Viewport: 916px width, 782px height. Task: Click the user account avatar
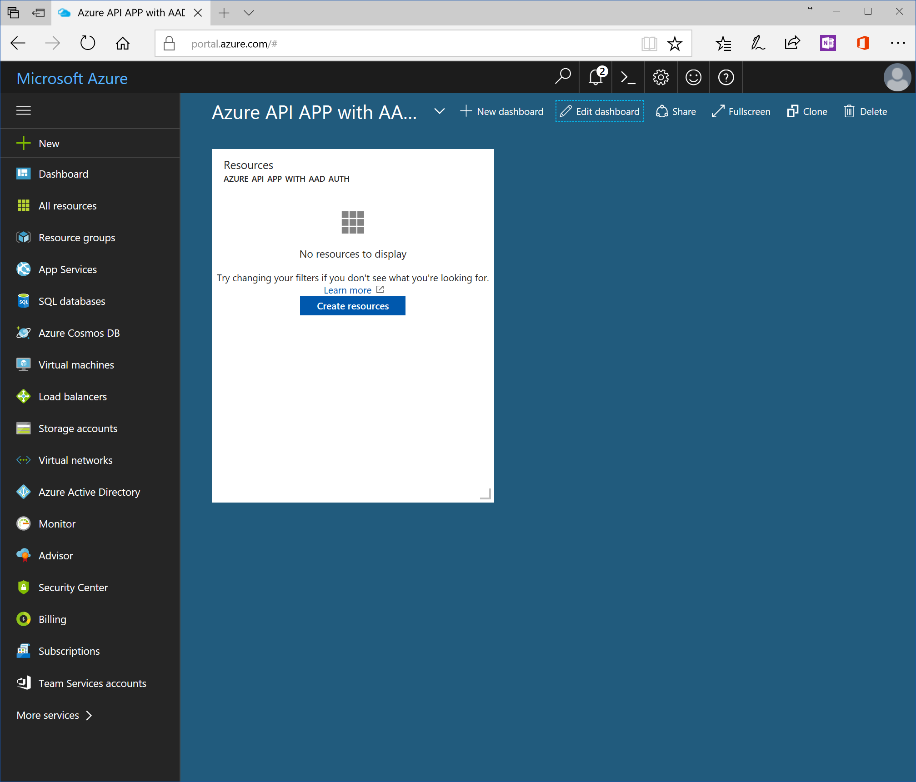coord(897,78)
